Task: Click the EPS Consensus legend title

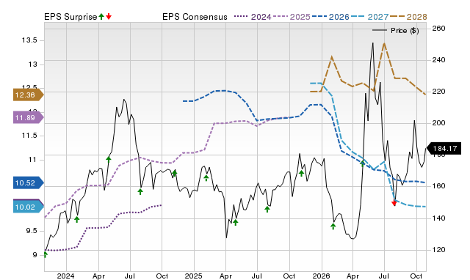Action: 195,17
